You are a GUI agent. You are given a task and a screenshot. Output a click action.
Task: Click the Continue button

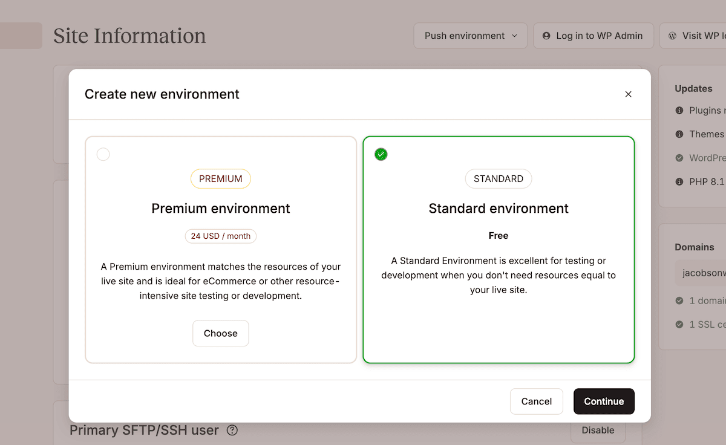(604, 401)
